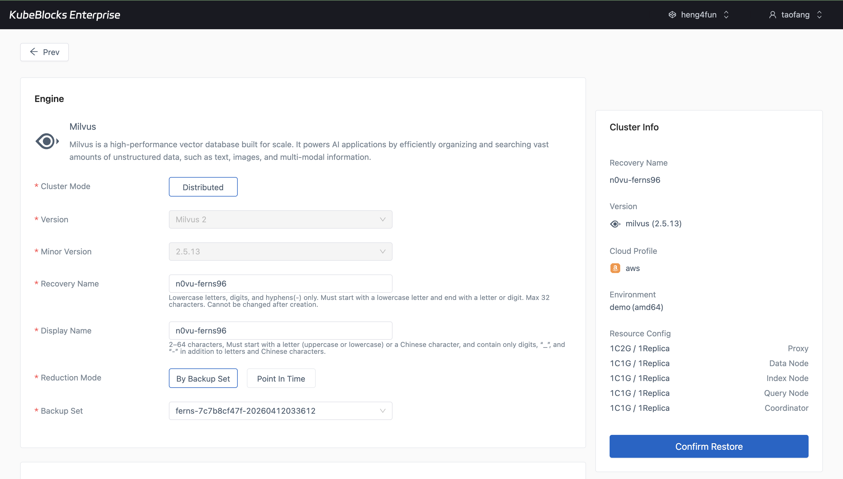The image size is (843, 479).
Task: Click the milvus eye icon next to version 2.5.13
Action: (x=615, y=224)
